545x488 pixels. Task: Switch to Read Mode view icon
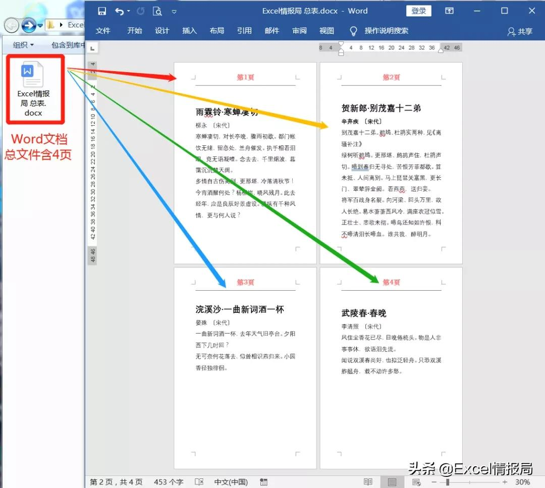(x=368, y=482)
